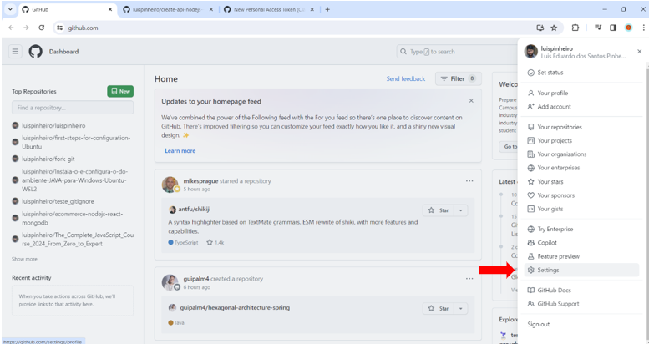Viewport: 649px width, 344px height.
Task: Click the GitHub octocat logo
Action: tap(36, 52)
